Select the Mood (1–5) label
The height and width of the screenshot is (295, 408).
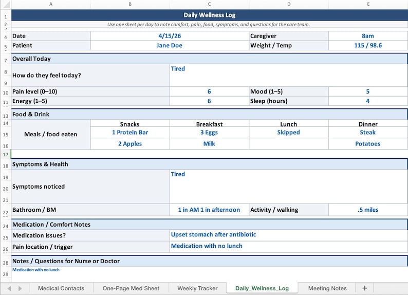click(x=289, y=91)
